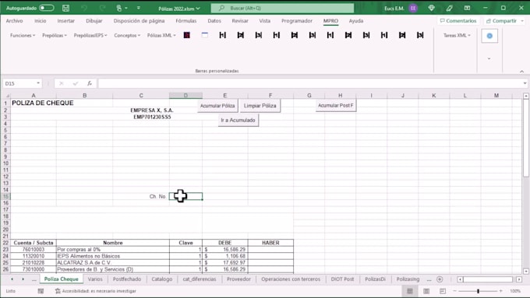Select cell D15 next to Ch. No.
Screen dimensions: 530x298
pos(186,196)
